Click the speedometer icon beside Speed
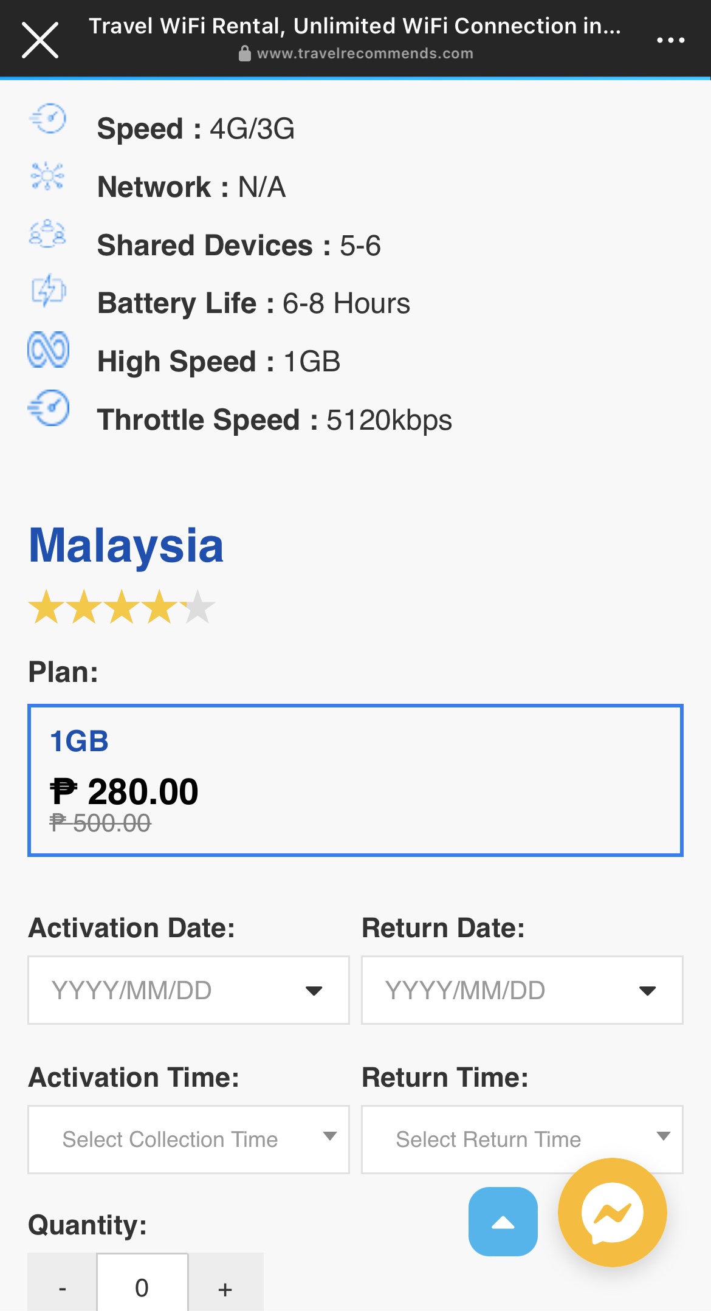 pyautogui.click(x=48, y=119)
